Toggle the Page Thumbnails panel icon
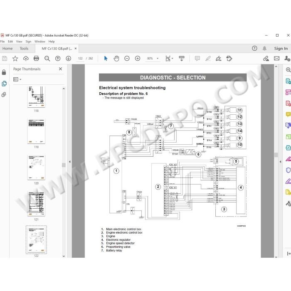 [4, 84]
